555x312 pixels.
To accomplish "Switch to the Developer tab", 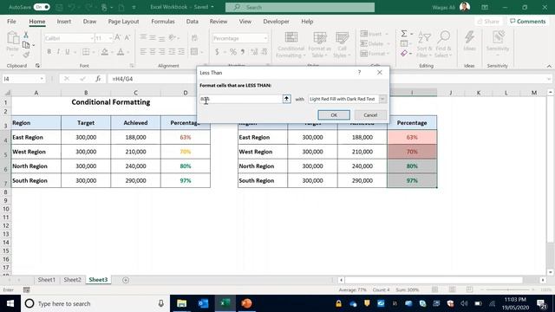I will click(x=276, y=22).
